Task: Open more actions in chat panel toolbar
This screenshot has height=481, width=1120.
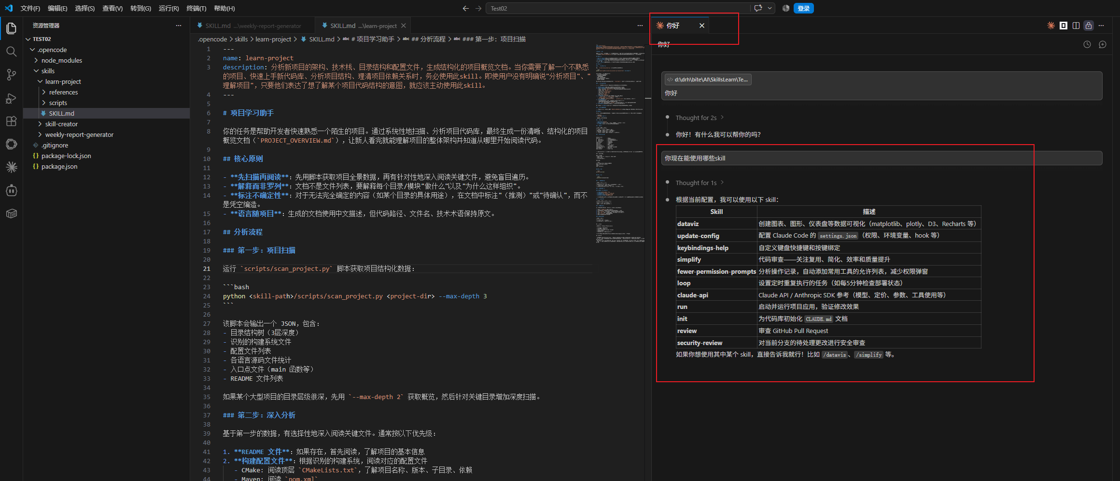Action: [x=1101, y=26]
